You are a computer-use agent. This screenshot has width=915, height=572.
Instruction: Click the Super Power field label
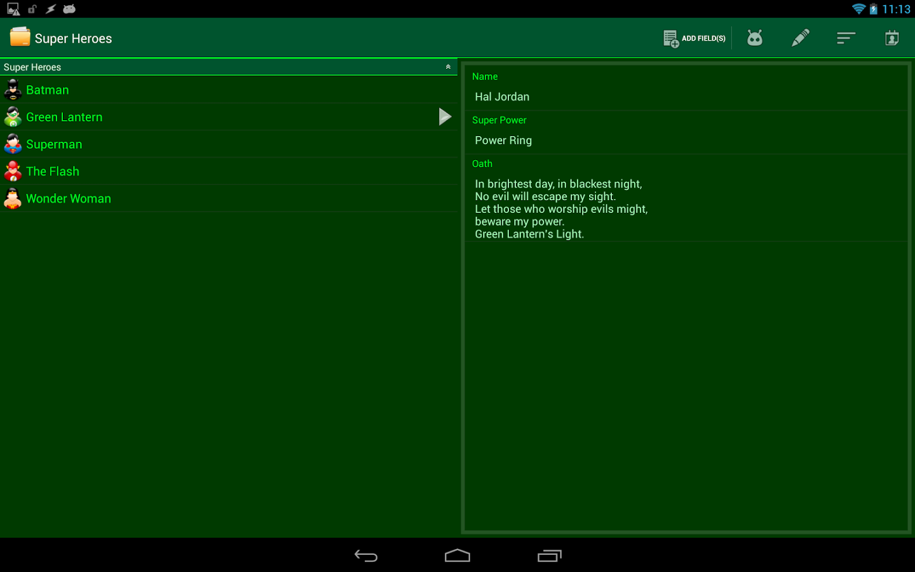[499, 120]
